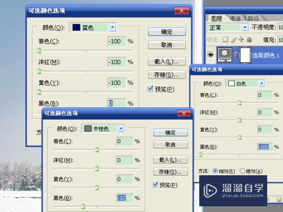Image resolution: width=283 pixels, height=212 pixels.
Task: Close the 蓝色 selective color dialog
Action: (181, 11)
